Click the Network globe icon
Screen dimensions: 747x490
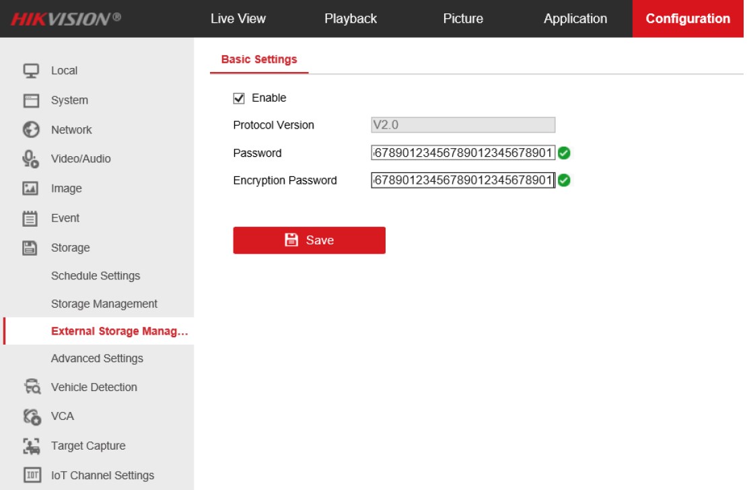pos(31,129)
